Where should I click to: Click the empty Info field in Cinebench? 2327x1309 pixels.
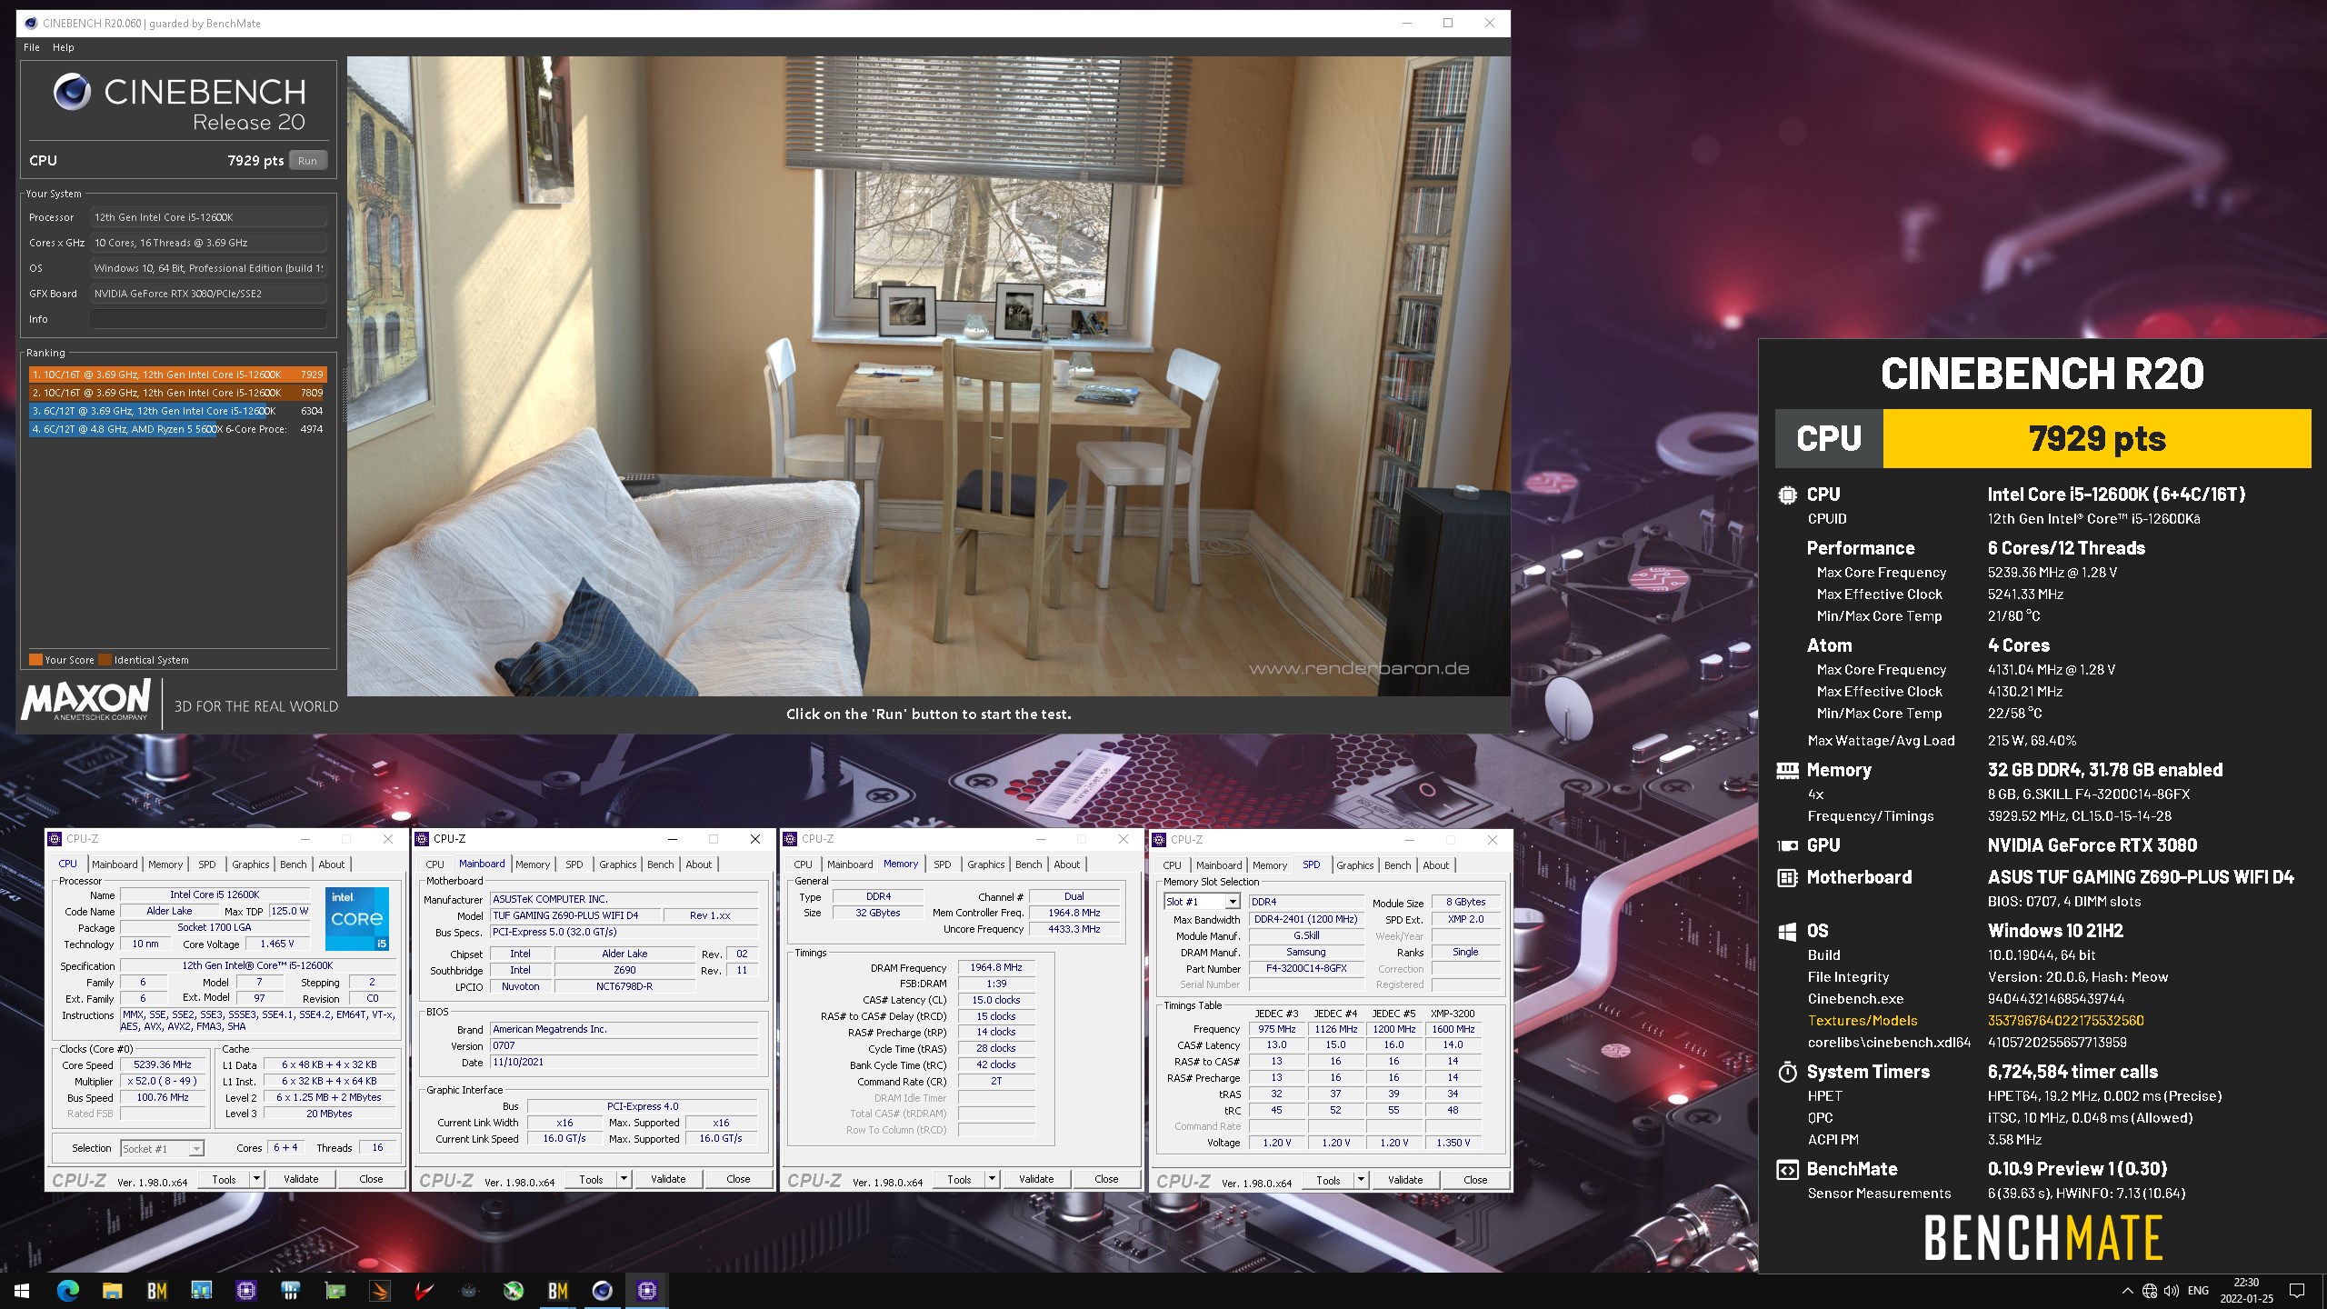[208, 319]
